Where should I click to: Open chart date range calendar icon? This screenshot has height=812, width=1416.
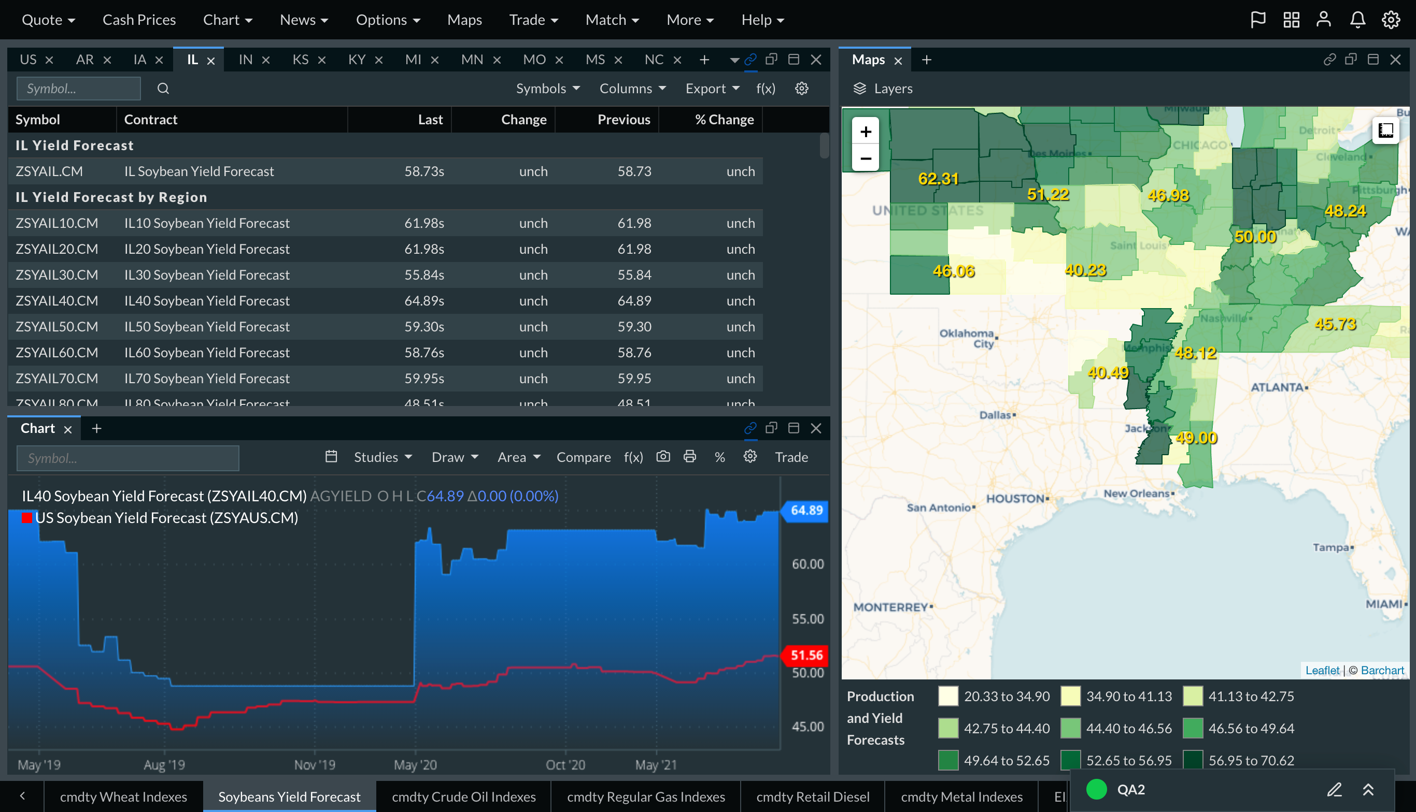coord(331,457)
